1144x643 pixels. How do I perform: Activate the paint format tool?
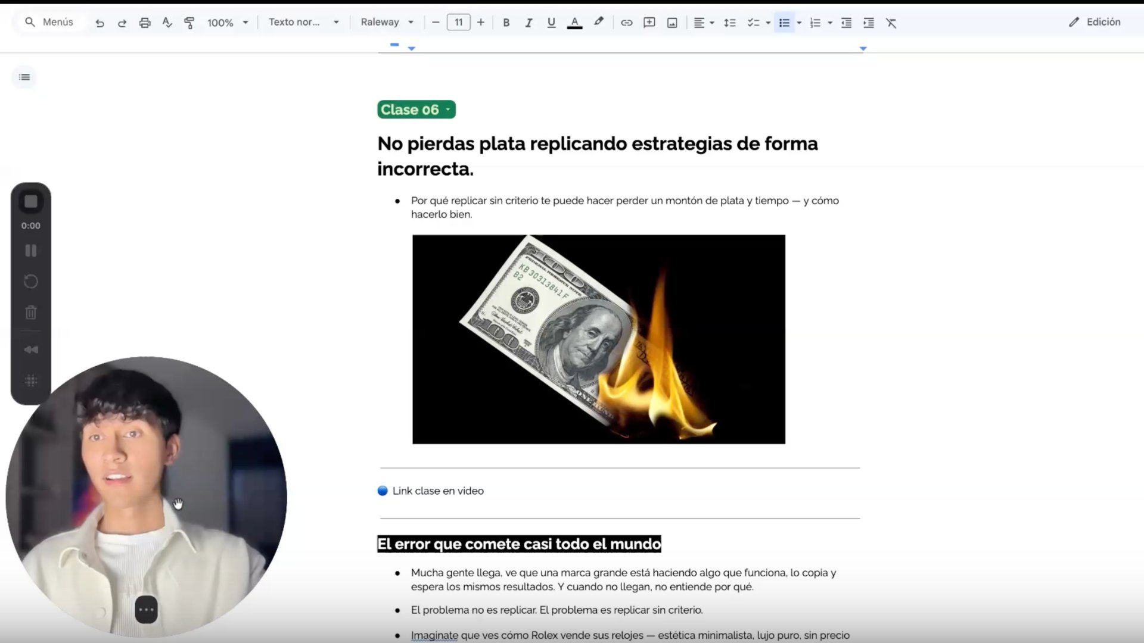pos(189,23)
